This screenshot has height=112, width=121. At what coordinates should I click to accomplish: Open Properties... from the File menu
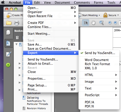[x=51, y=79]
